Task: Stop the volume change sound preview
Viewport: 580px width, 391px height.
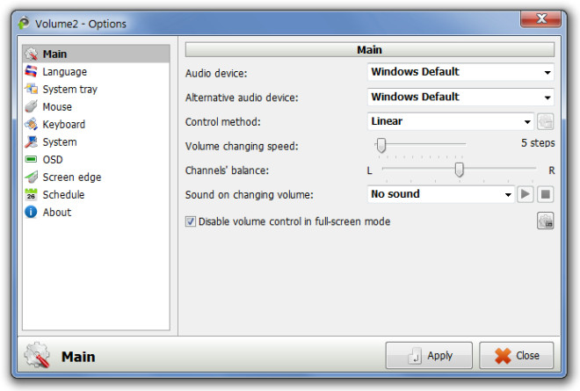Action: [545, 194]
